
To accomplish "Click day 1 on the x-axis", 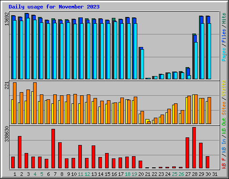I will pos(15,174).
